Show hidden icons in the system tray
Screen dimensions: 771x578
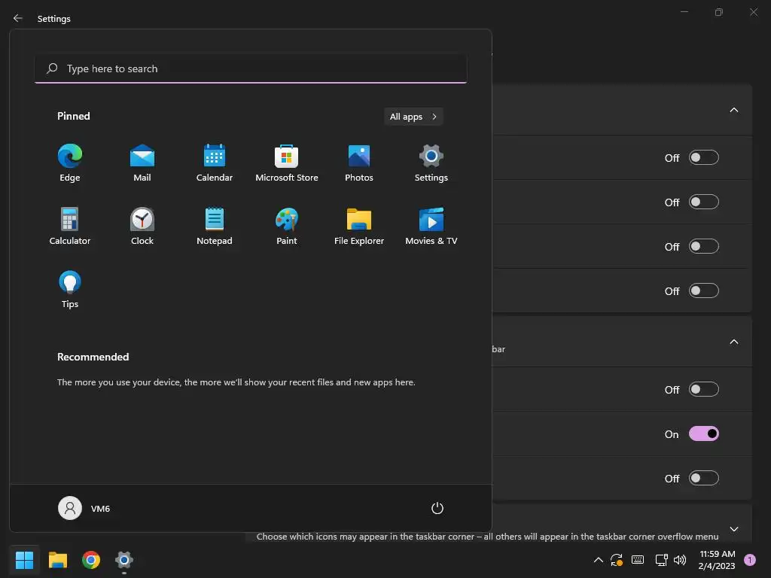(x=599, y=560)
